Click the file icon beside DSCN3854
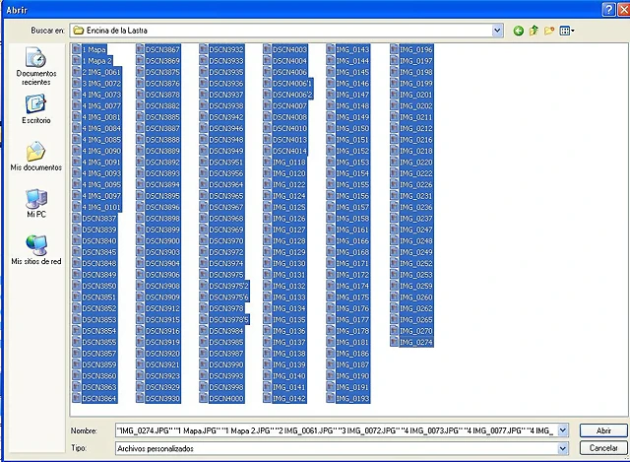The width and height of the screenshot is (630, 462). point(77,331)
